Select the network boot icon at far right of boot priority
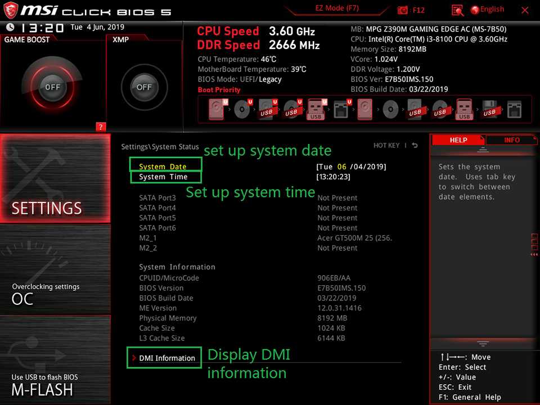 point(514,109)
